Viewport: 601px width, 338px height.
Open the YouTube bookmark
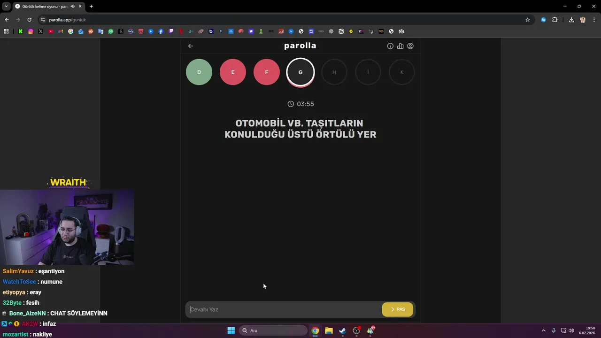[x=51, y=31]
